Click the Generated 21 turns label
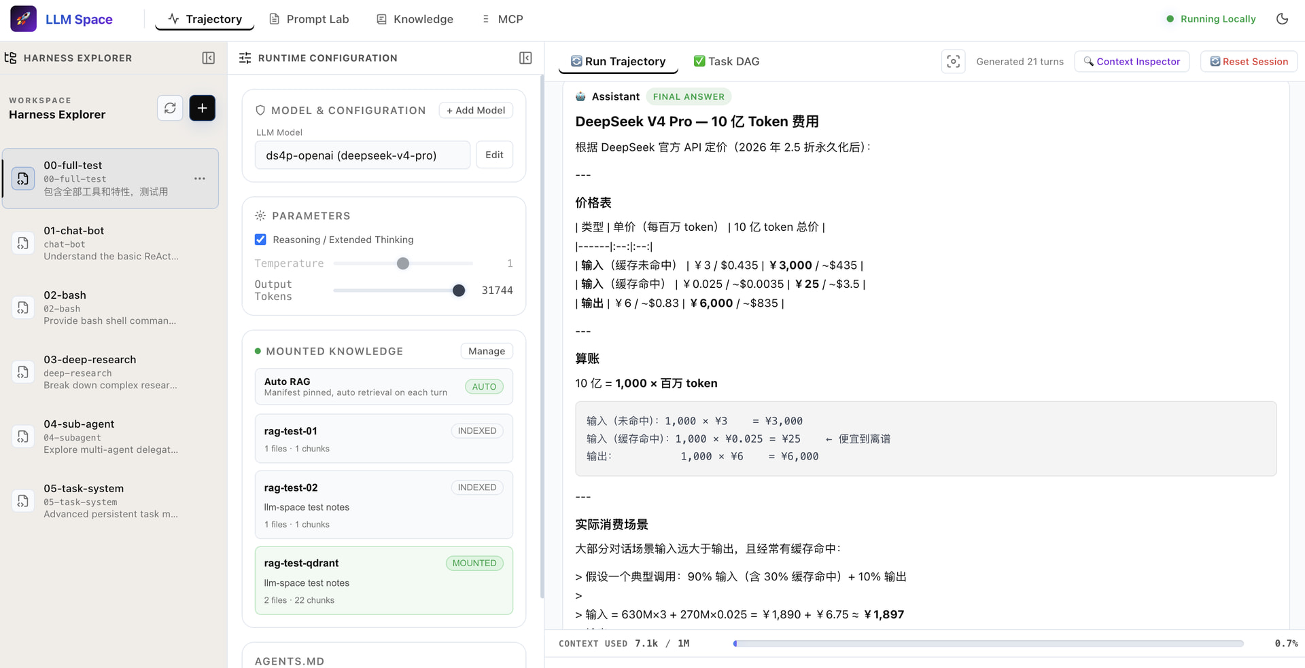1305x668 pixels. [x=1020, y=62]
